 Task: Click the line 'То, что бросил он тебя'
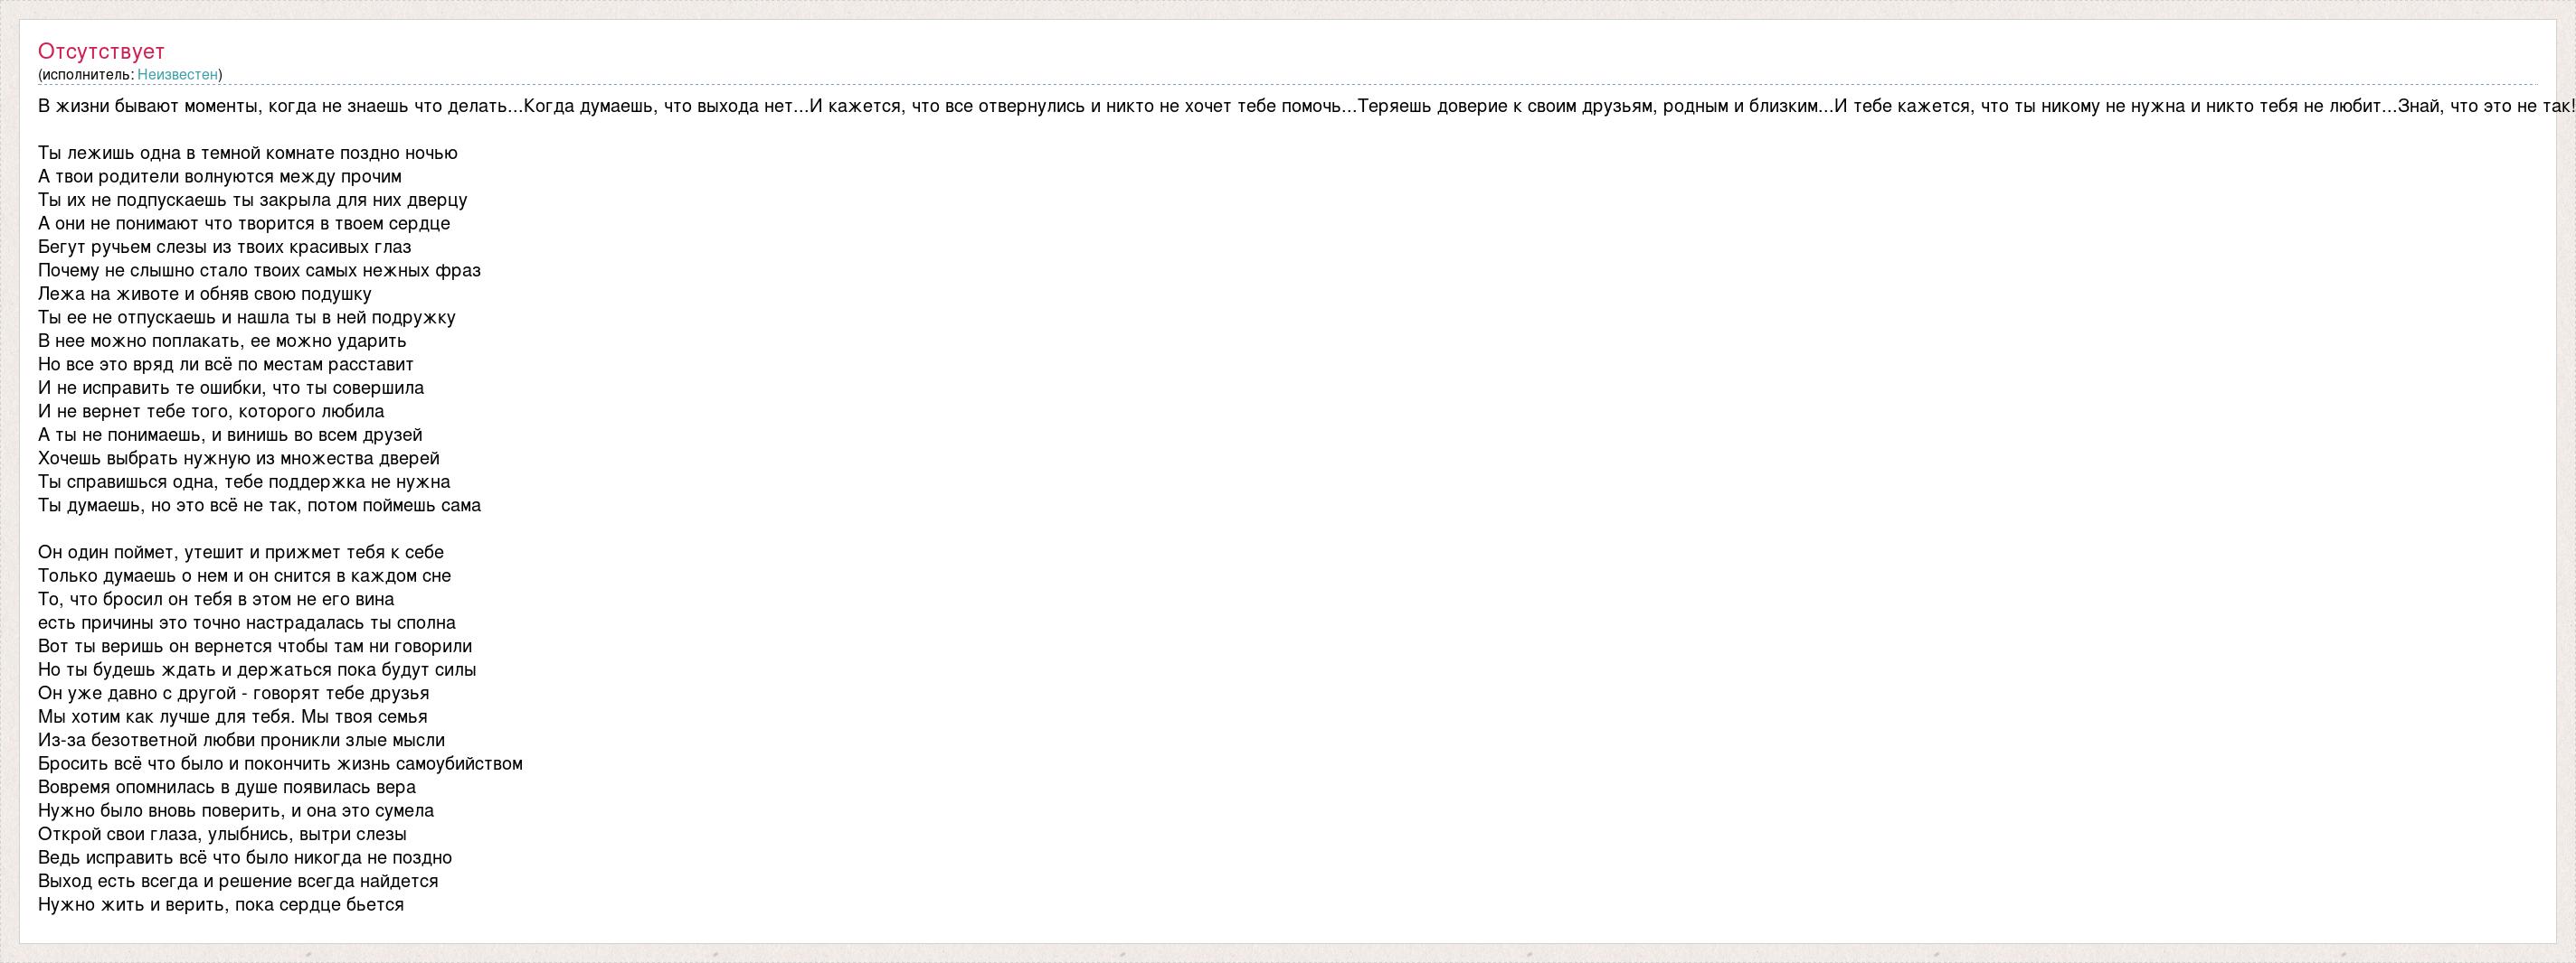216,599
